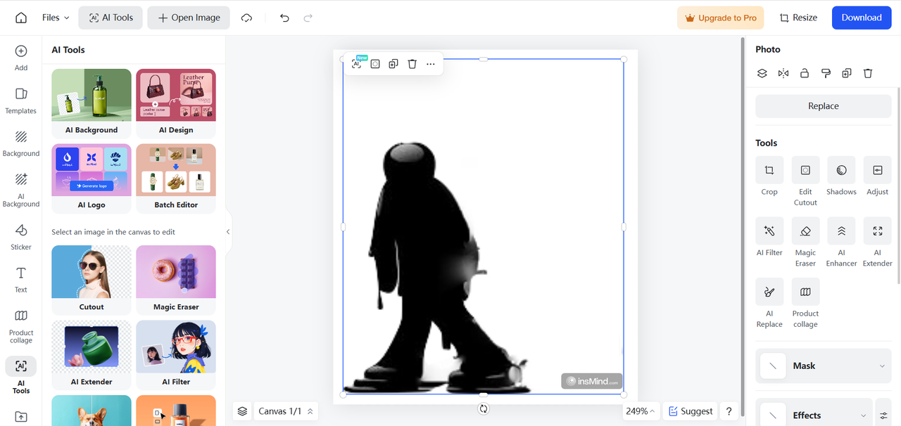Choose the Cutout tool card
This screenshot has height=426, width=901.
[x=92, y=280]
